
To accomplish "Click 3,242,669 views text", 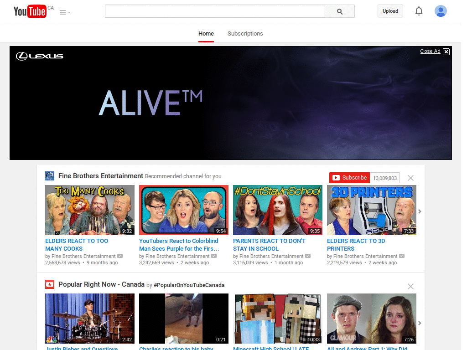I will point(157,263).
